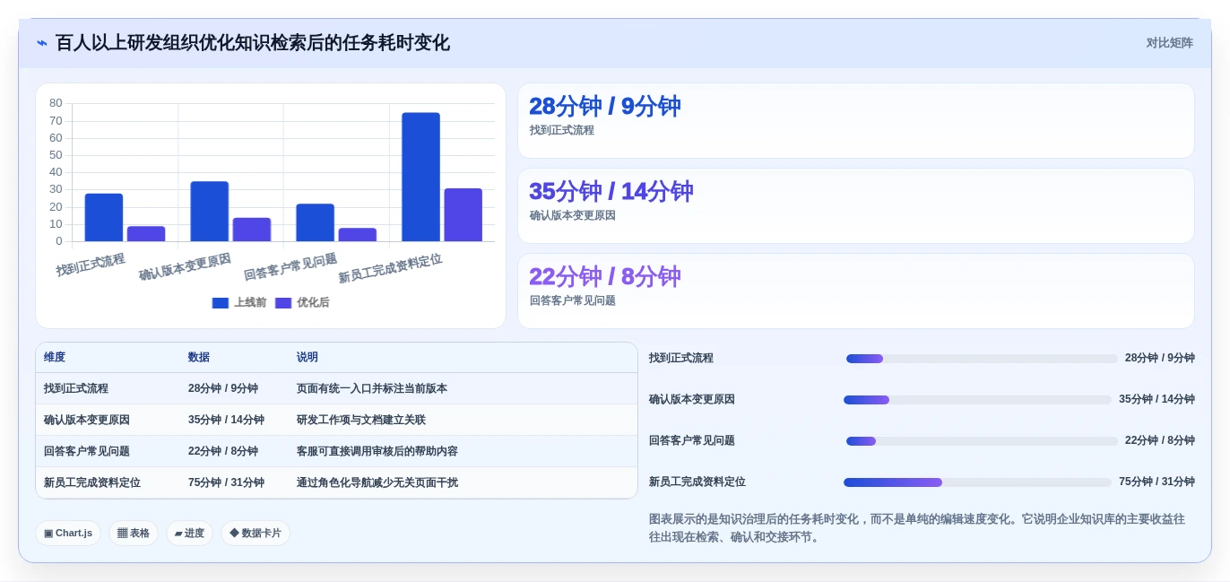Click the 表格 tag chip
Viewport: 1230px width, 582px height.
pyautogui.click(x=134, y=533)
